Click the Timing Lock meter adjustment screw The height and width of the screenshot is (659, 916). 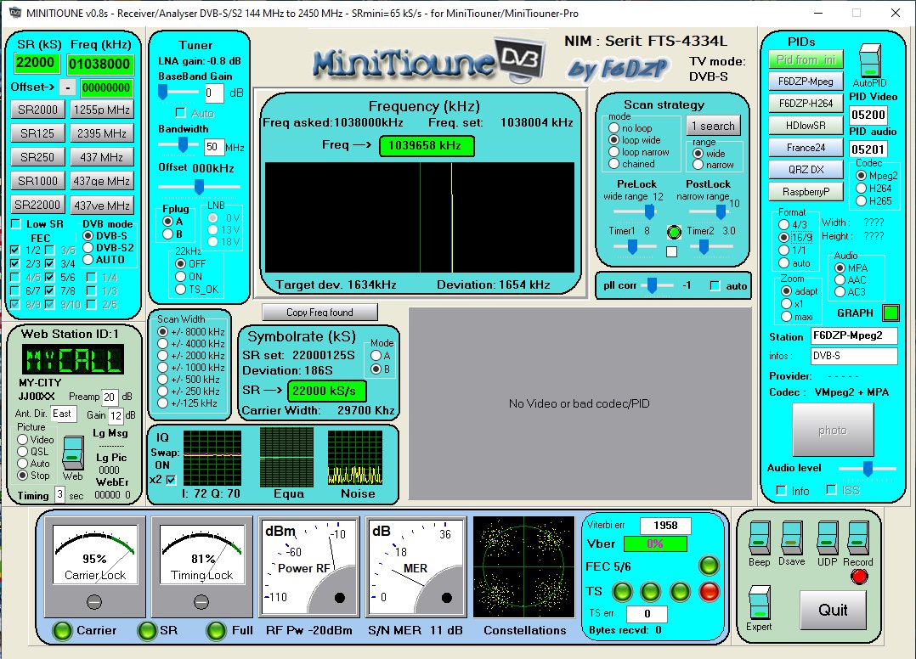(201, 601)
